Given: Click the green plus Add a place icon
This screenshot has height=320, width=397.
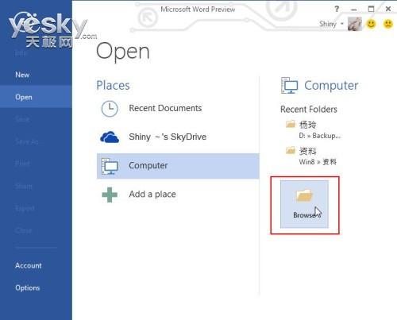Looking at the screenshot, I should 110,195.
